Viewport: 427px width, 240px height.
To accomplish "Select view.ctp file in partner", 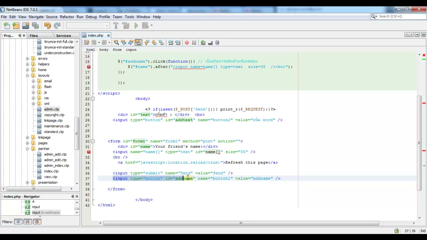I will point(50,177).
